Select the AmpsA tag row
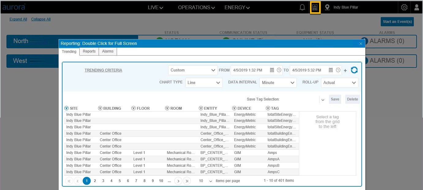 (x=181, y=159)
